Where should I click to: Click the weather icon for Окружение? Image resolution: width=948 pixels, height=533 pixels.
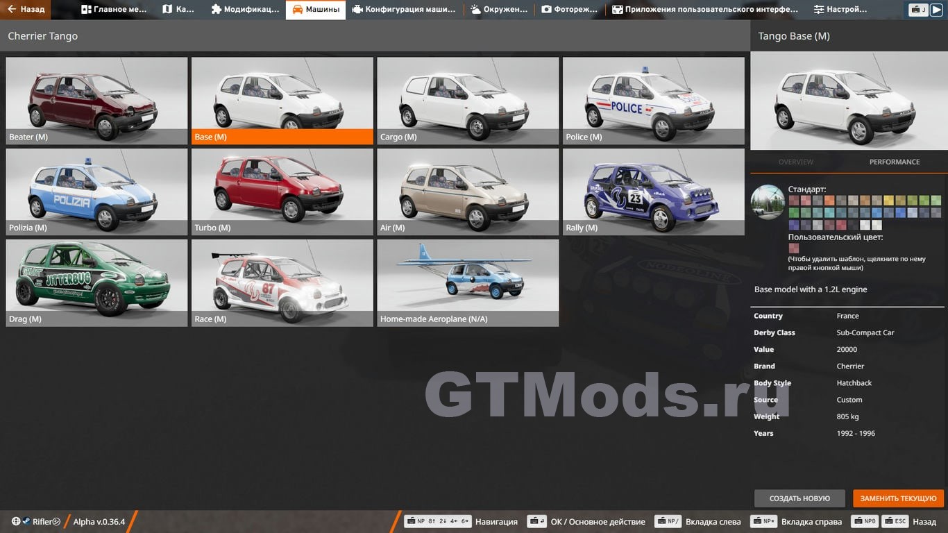point(475,10)
